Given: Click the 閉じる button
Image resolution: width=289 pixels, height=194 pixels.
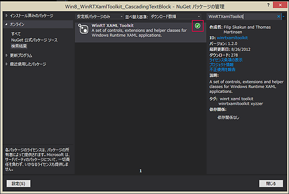Looking at the screenshot, I should point(271,183).
